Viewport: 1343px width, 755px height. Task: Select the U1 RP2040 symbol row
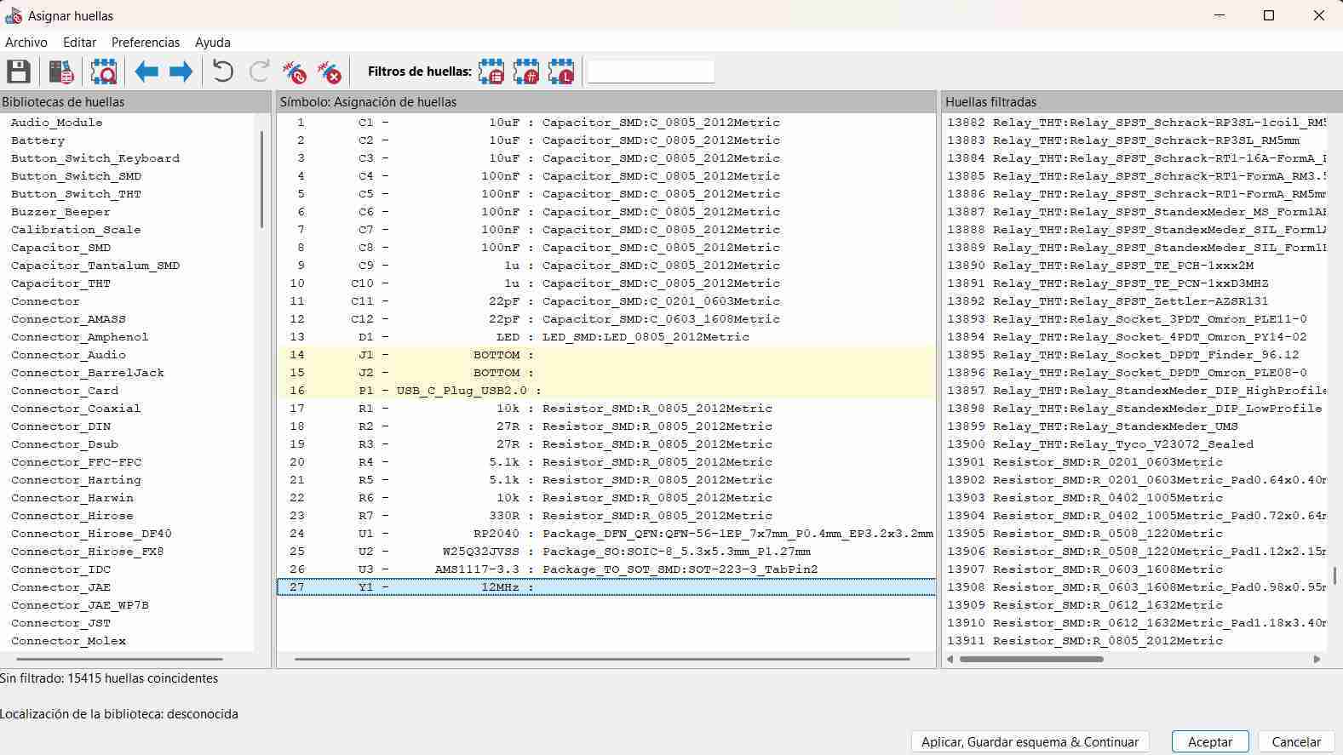pyautogui.click(x=606, y=534)
